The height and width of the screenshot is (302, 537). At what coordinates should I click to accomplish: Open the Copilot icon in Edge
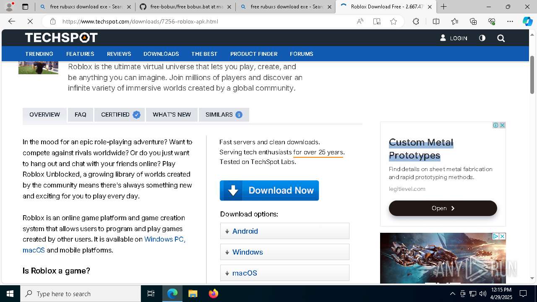(x=527, y=21)
